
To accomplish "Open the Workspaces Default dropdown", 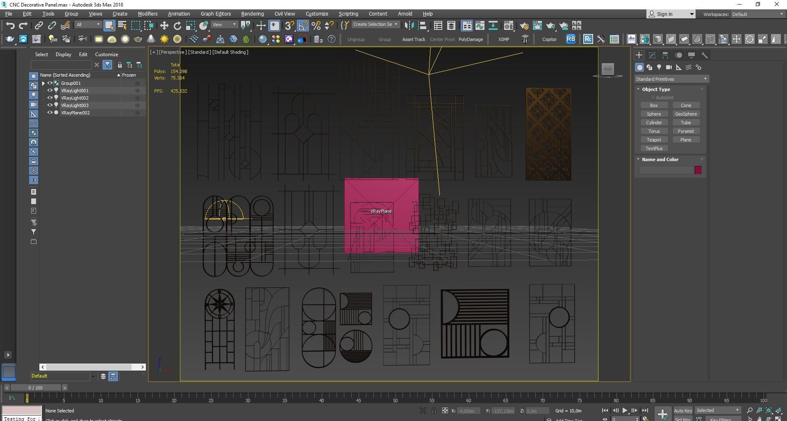I will pos(757,14).
